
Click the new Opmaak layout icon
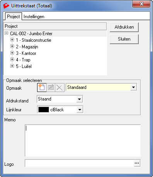pyautogui.click(x=42, y=87)
